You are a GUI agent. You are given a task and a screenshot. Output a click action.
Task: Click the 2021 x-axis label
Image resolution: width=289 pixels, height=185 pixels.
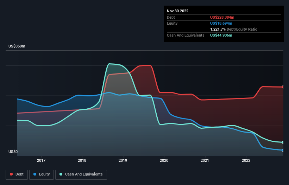[x=205, y=160]
